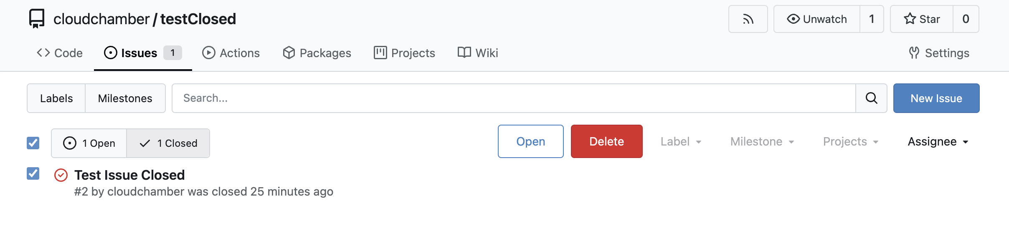This screenshot has height=241, width=1009.
Task: Show the 1 Open issues filter
Action: coord(89,143)
